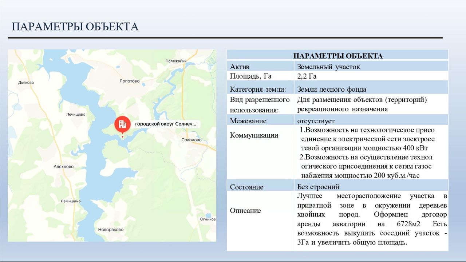Click the 'Коммуникации' row label
This screenshot has height=262, width=466.
click(x=254, y=135)
